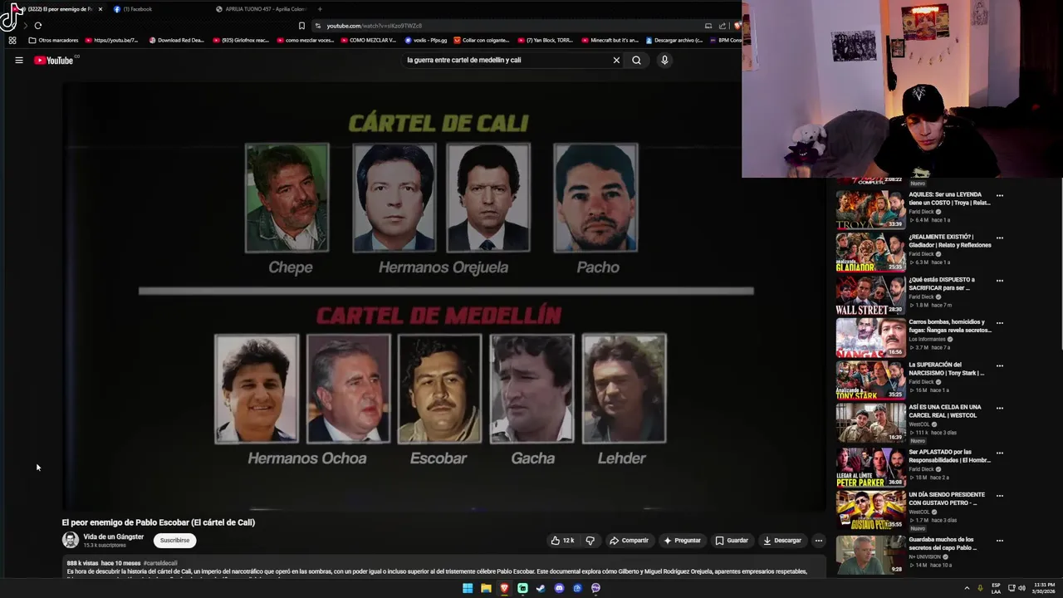The width and height of the screenshot is (1063, 598).
Task: Start voice search with the microphone
Action: (x=664, y=60)
